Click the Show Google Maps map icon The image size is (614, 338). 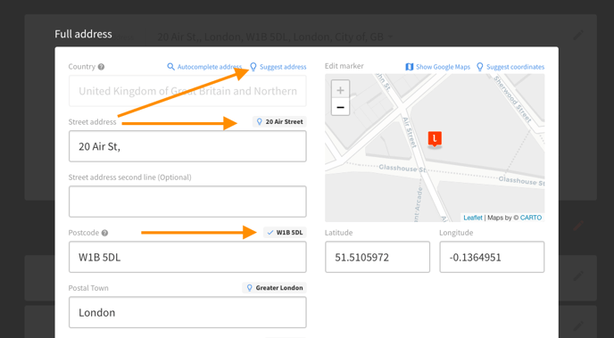pyautogui.click(x=410, y=67)
